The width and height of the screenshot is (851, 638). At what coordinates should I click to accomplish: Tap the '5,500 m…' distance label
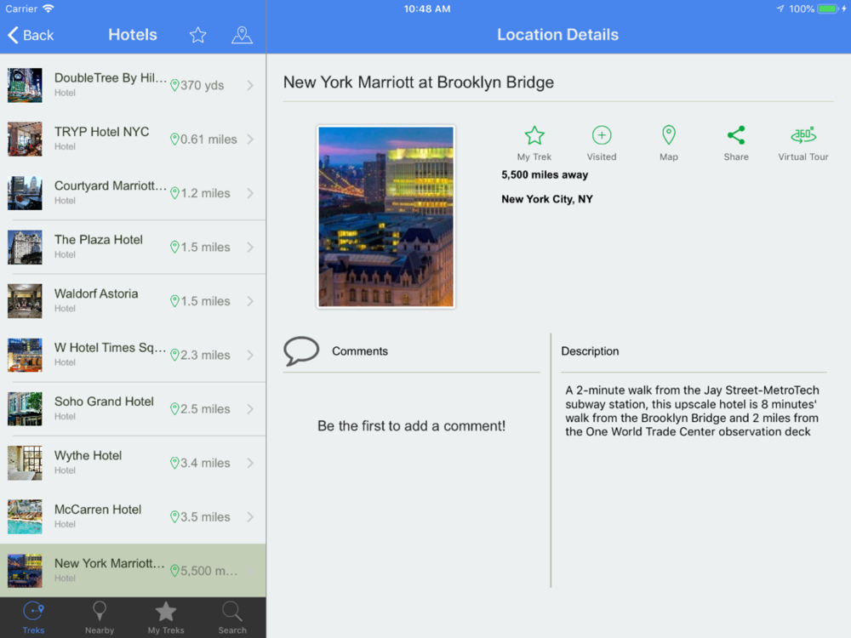(209, 572)
